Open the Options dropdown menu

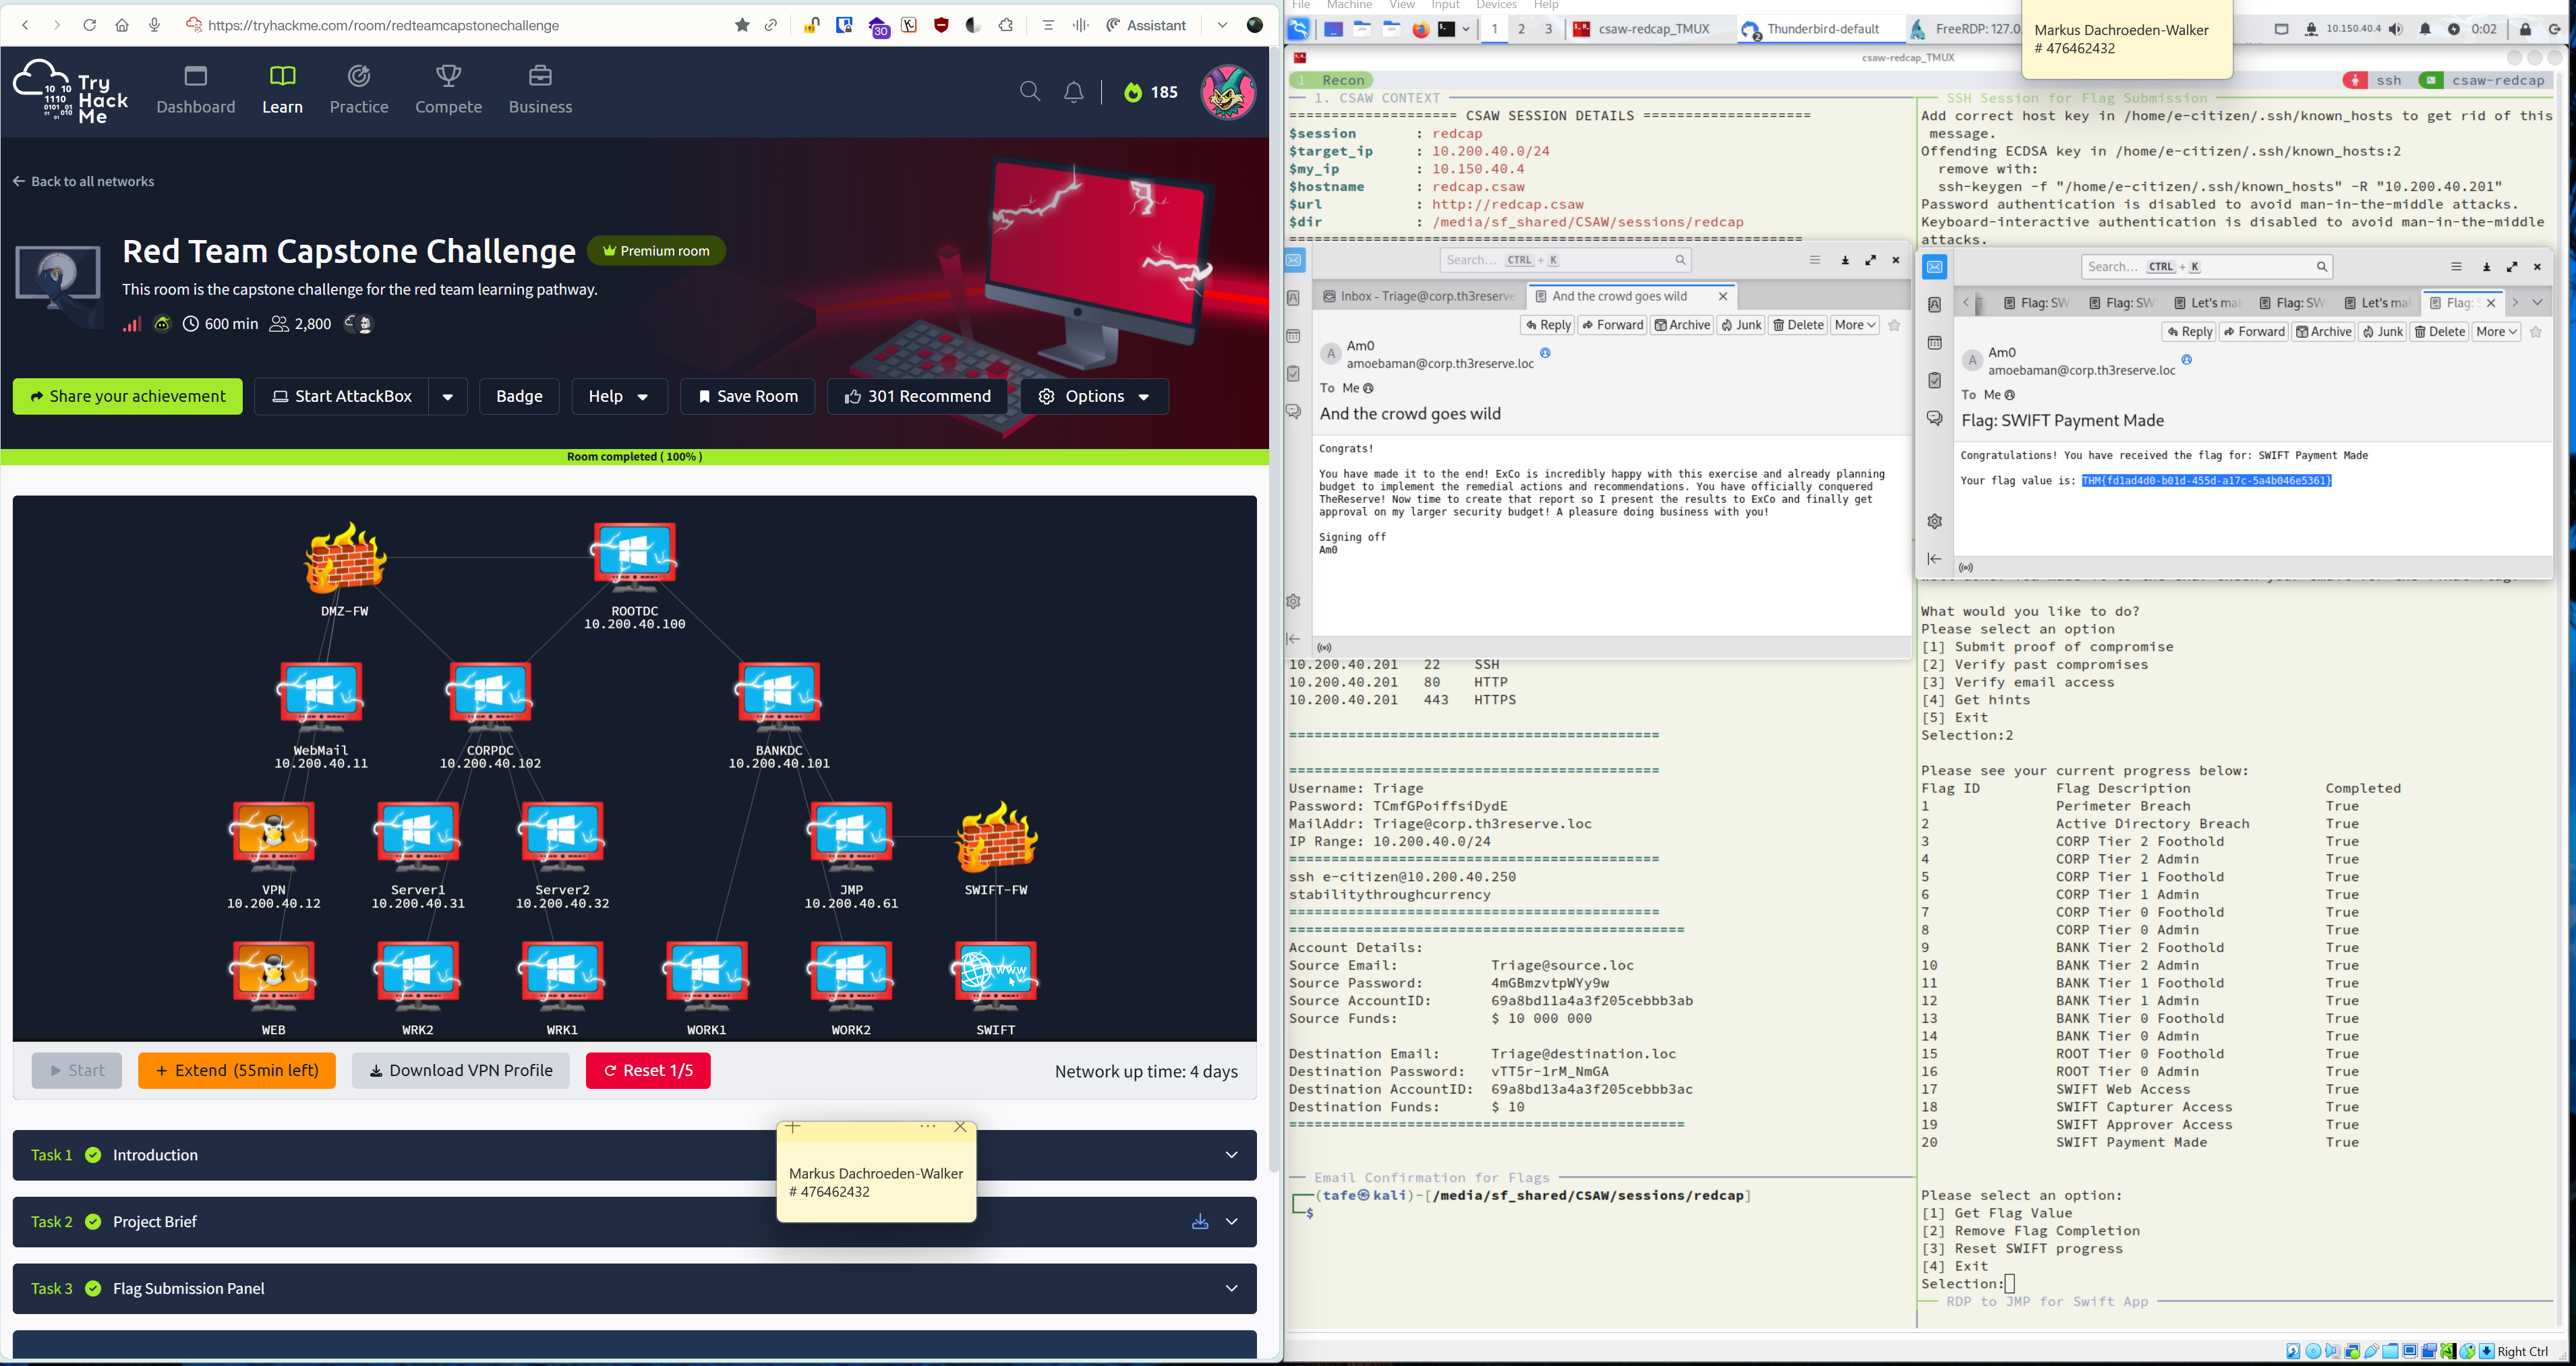click(x=1094, y=396)
